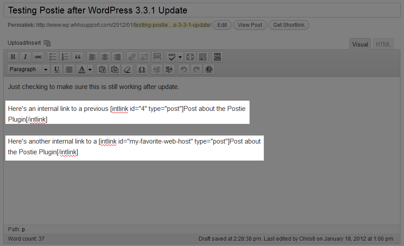Insert the More tag
The image size is (404, 246).
157,57
